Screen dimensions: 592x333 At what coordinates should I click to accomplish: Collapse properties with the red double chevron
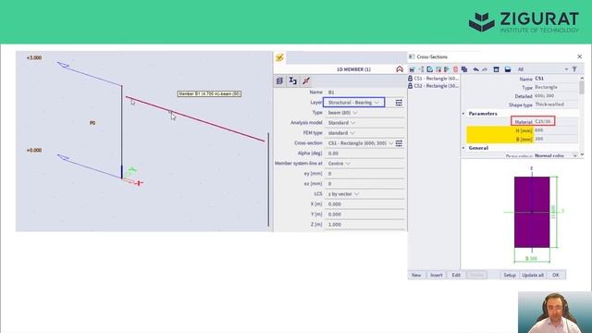click(400, 69)
